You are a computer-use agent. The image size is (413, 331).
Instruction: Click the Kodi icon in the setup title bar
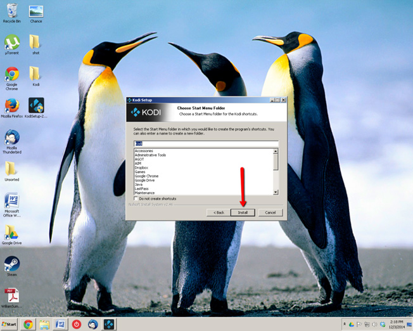129,100
